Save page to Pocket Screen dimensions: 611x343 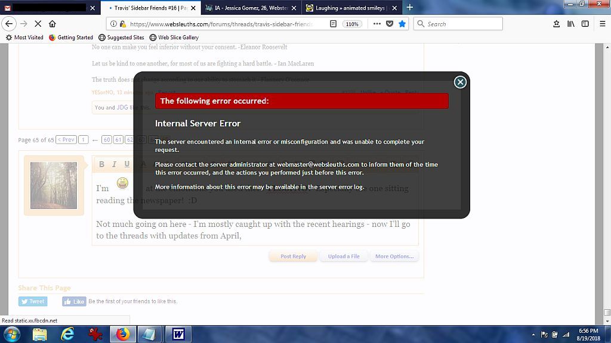[390, 24]
